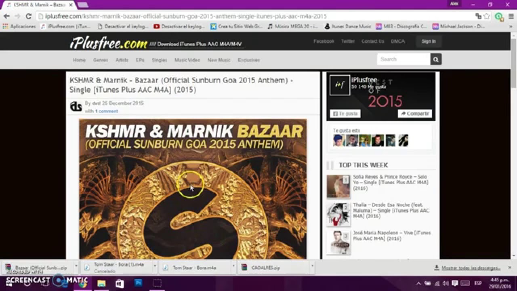Open a new tab button

pos(83,5)
